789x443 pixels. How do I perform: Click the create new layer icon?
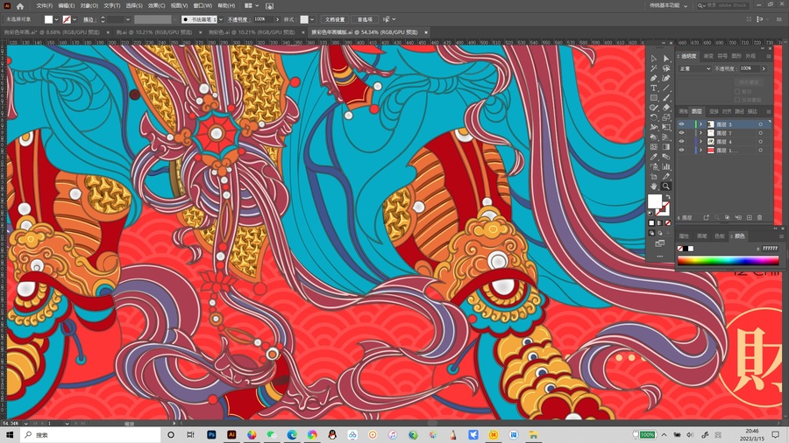point(750,217)
